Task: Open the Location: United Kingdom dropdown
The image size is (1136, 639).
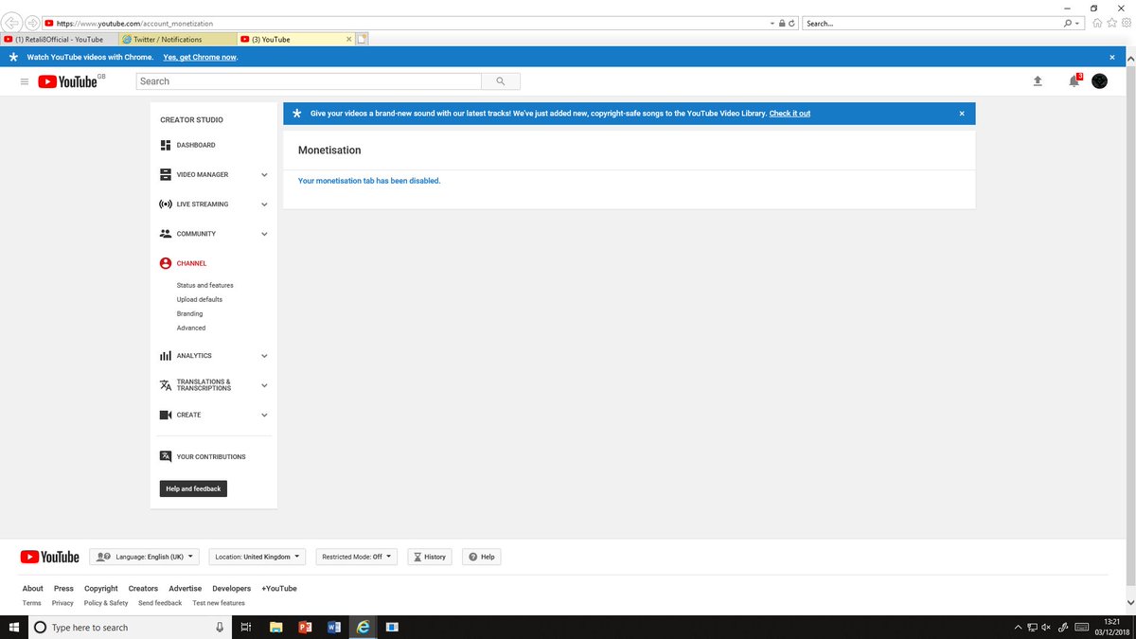Action: tap(257, 557)
